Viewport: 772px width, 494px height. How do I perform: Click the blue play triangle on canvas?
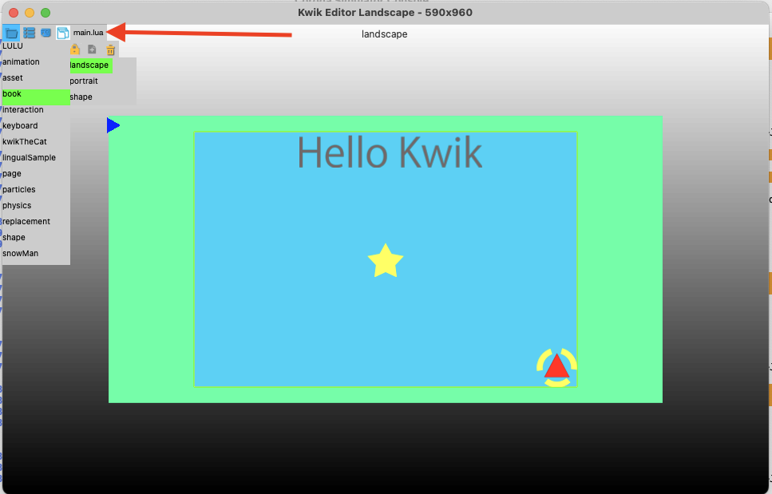[113, 125]
